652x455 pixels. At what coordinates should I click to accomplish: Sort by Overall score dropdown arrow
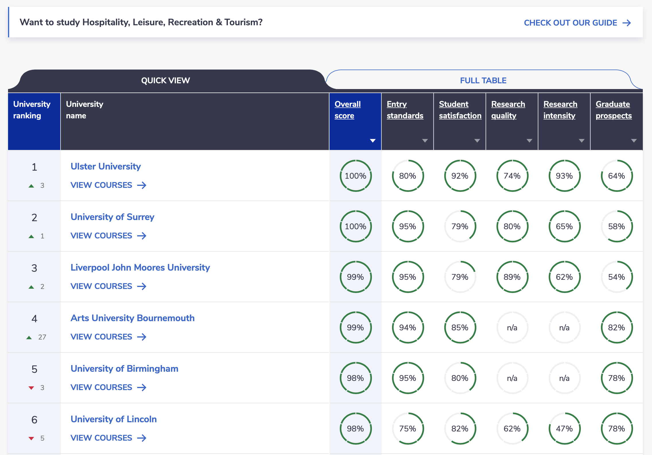click(x=373, y=141)
